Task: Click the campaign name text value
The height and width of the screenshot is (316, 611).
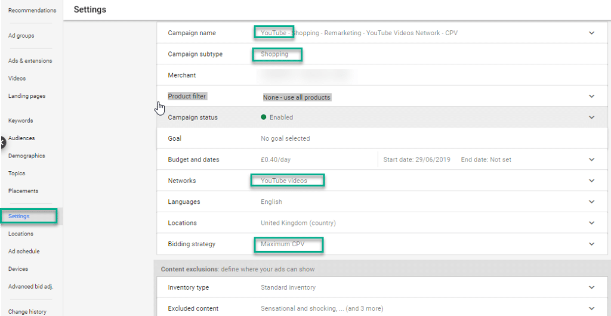Action: pyautogui.click(x=359, y=33)
